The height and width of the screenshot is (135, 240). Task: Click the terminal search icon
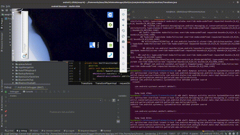pyautogui.click(x=217, y=12)
